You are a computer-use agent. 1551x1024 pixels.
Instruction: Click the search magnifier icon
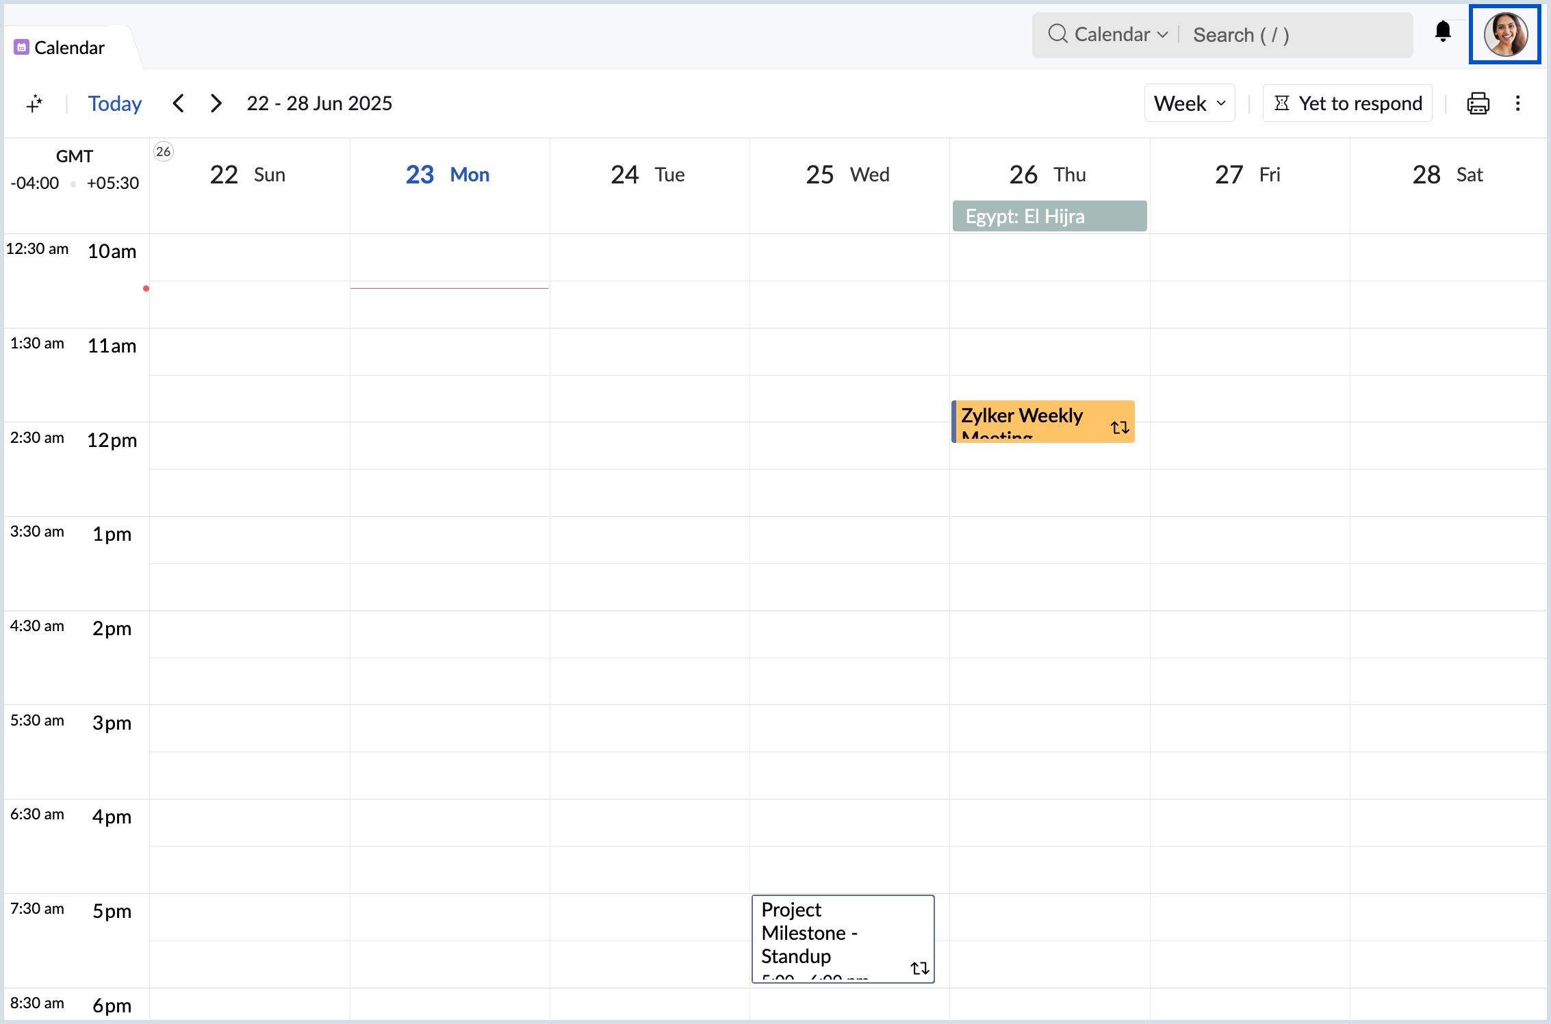click(1057, 34)
